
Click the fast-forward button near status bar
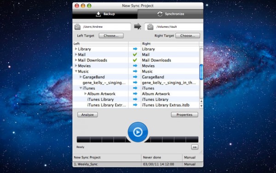pyautogui.click(x=195, y=147)
